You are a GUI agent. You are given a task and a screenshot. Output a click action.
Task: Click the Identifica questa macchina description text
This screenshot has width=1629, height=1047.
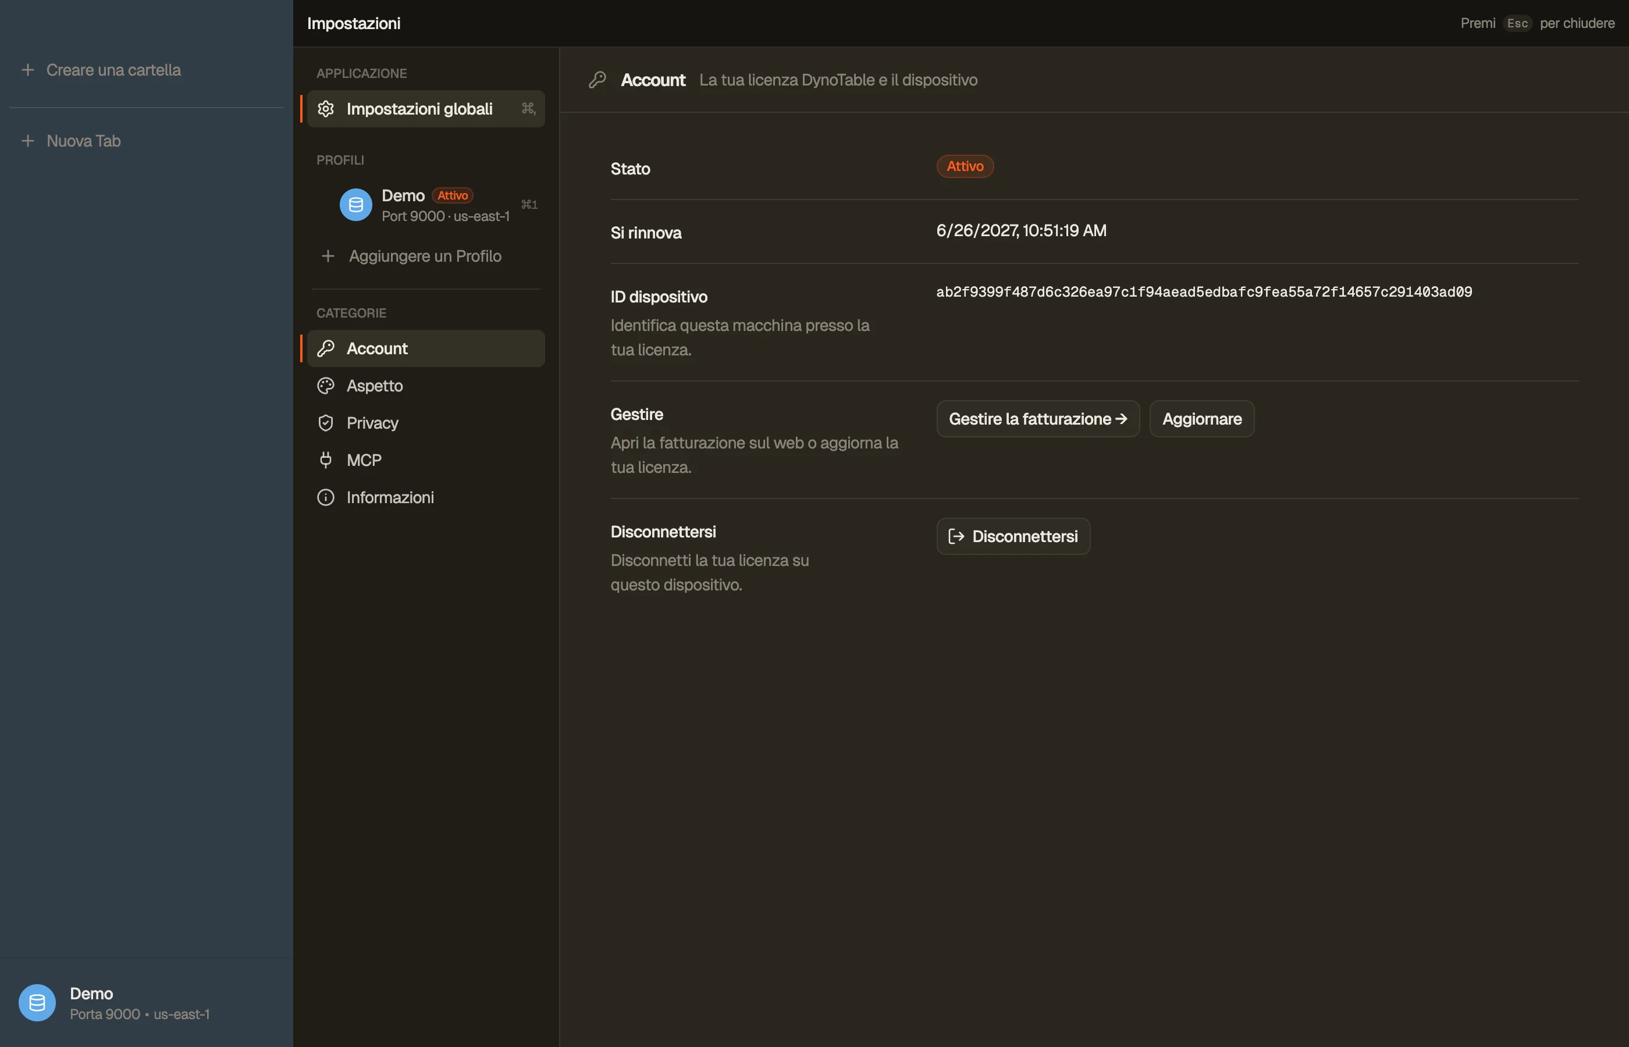[739, 338]
